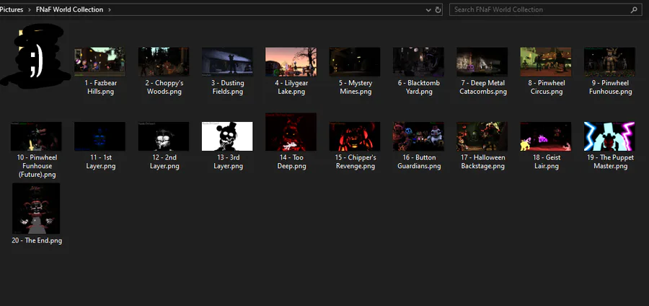Navigate to Pictures in the breadcrumb
The height and width of the screenshot is (306, 649).
point(12,9)
